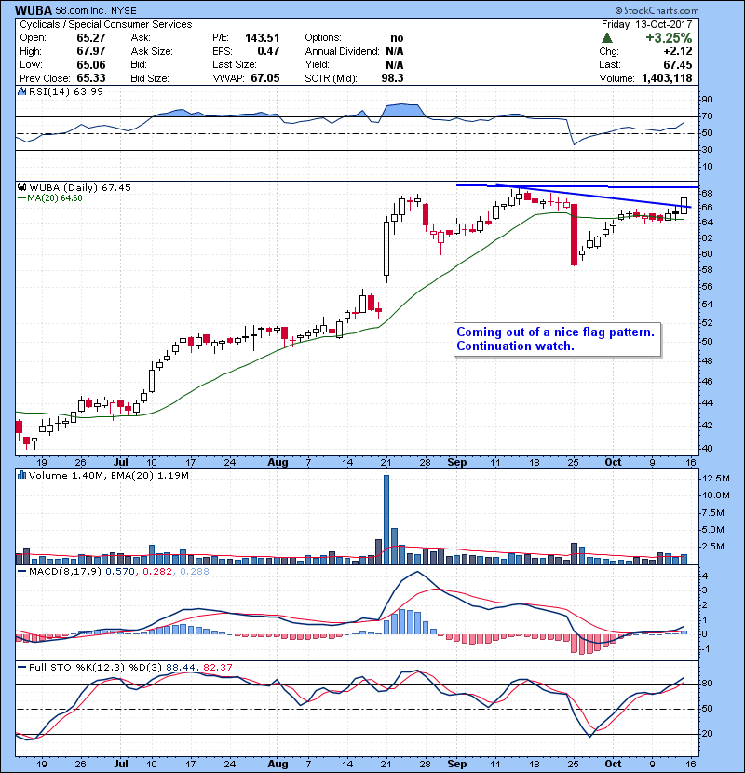Click the High value 67.97
The image size is (745, 773).
coord(91,51)
